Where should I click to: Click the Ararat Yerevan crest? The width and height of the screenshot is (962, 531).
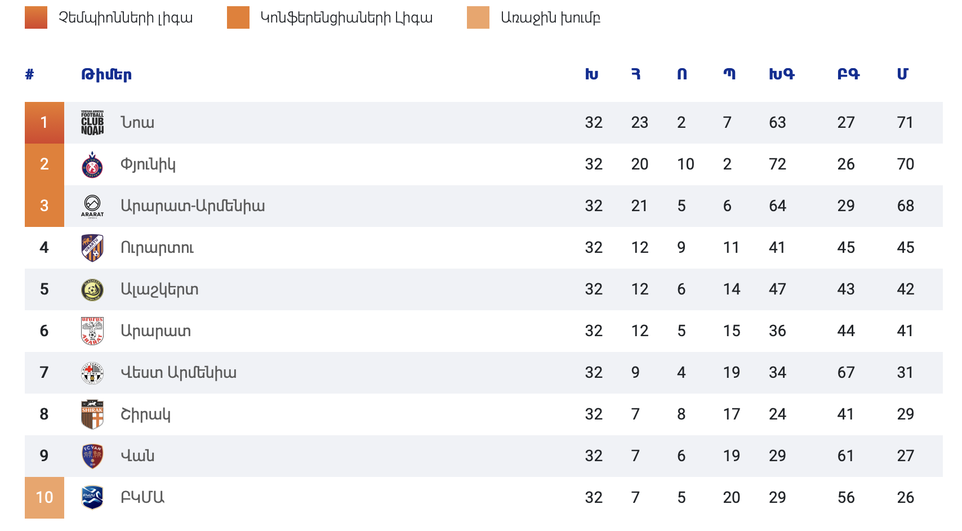92,331
